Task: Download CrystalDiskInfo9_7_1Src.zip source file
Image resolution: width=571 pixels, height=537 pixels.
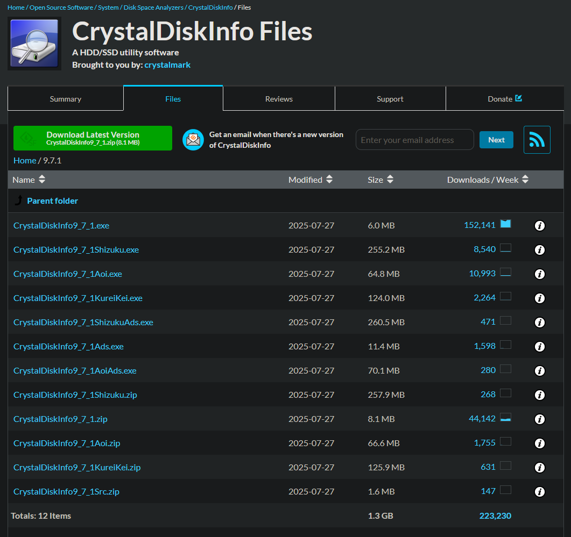Action: coord(66,492)
